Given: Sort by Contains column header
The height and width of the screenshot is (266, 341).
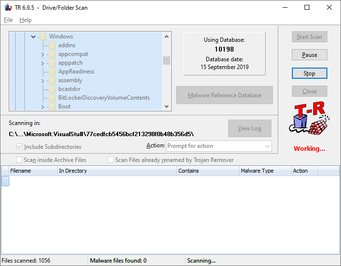Looking at the screenshot, I should click(208, 171).
